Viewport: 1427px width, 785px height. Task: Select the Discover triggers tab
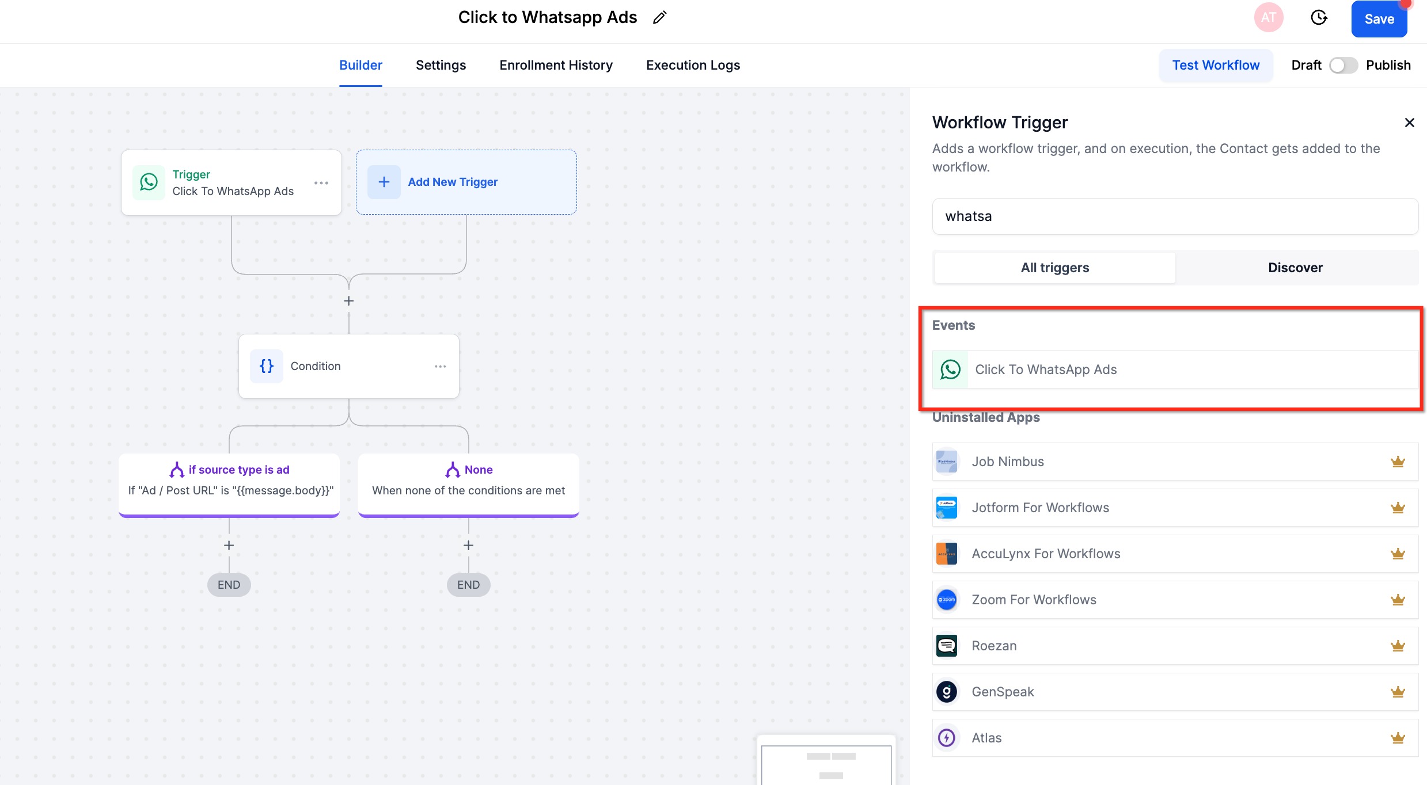click(x=1295, y=268)
